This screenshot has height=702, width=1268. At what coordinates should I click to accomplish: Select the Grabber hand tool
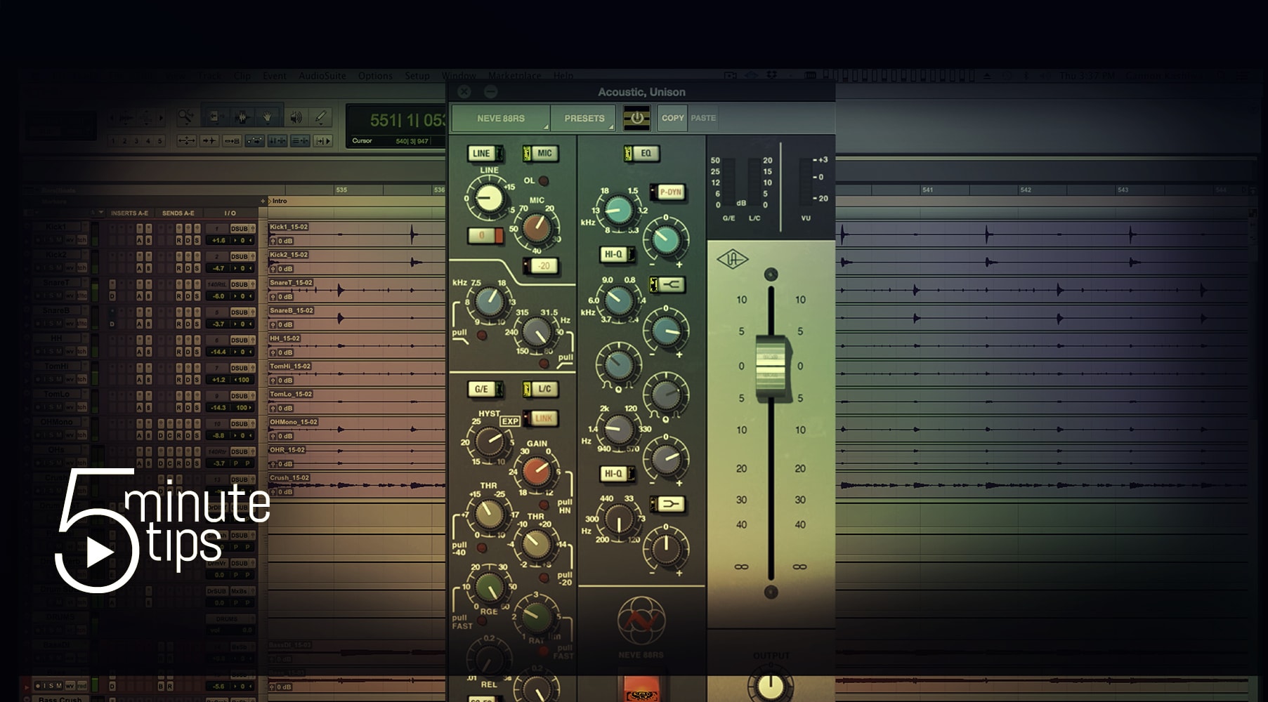267,117
